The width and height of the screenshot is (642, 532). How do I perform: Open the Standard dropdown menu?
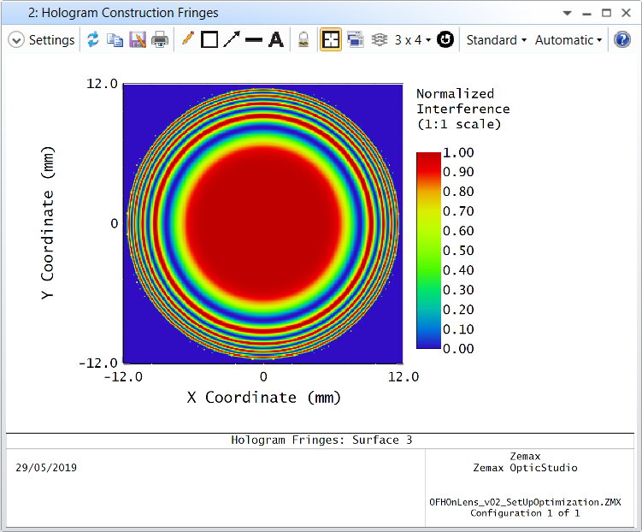point(496,39)
